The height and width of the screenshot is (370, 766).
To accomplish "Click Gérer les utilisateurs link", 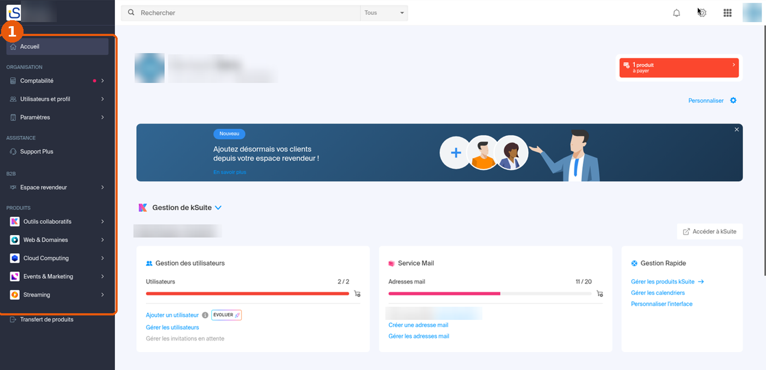I will (172, 327).
